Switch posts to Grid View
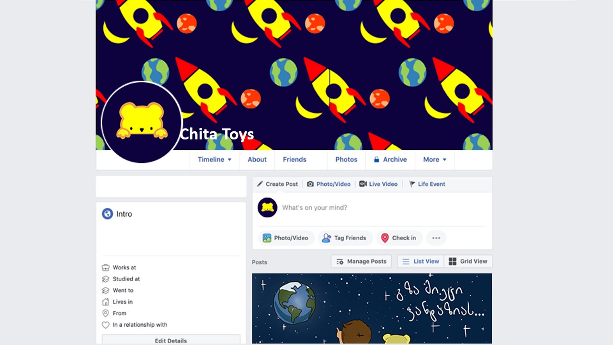This screenshot has height=345, width=613. (468, 261)
